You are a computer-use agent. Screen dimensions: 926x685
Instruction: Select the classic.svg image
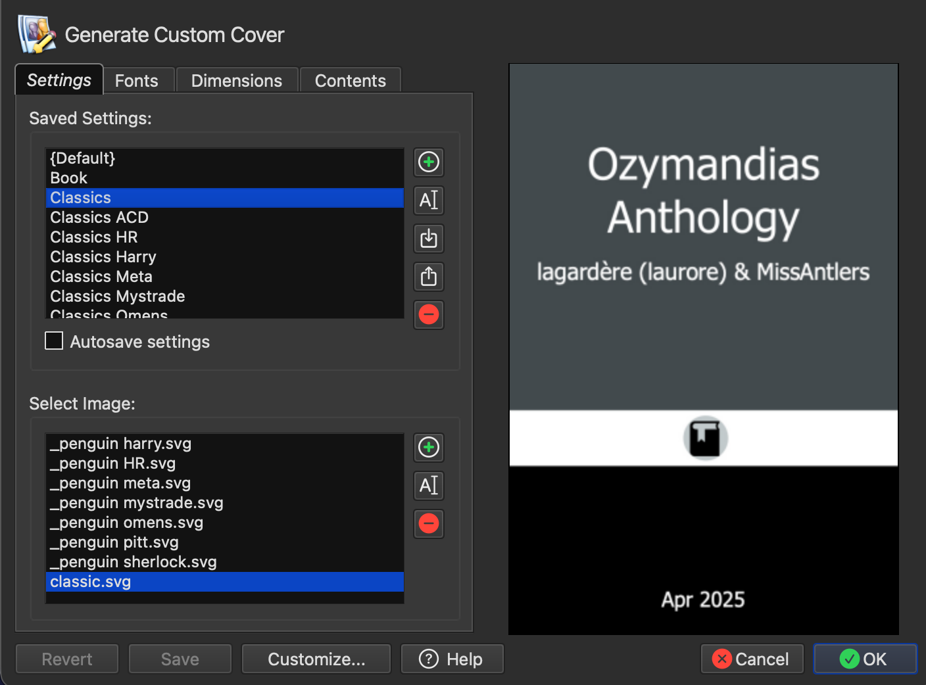click(x=225, y=582)
